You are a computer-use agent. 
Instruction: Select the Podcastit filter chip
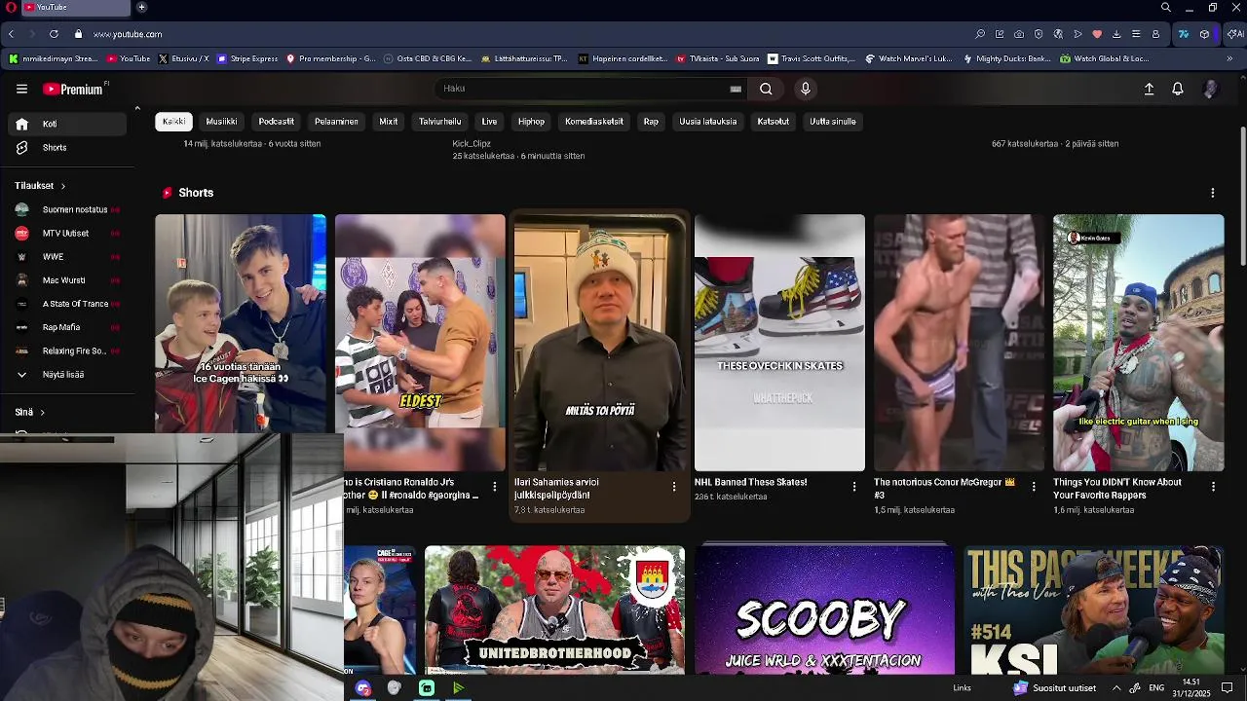click(277, 122)
